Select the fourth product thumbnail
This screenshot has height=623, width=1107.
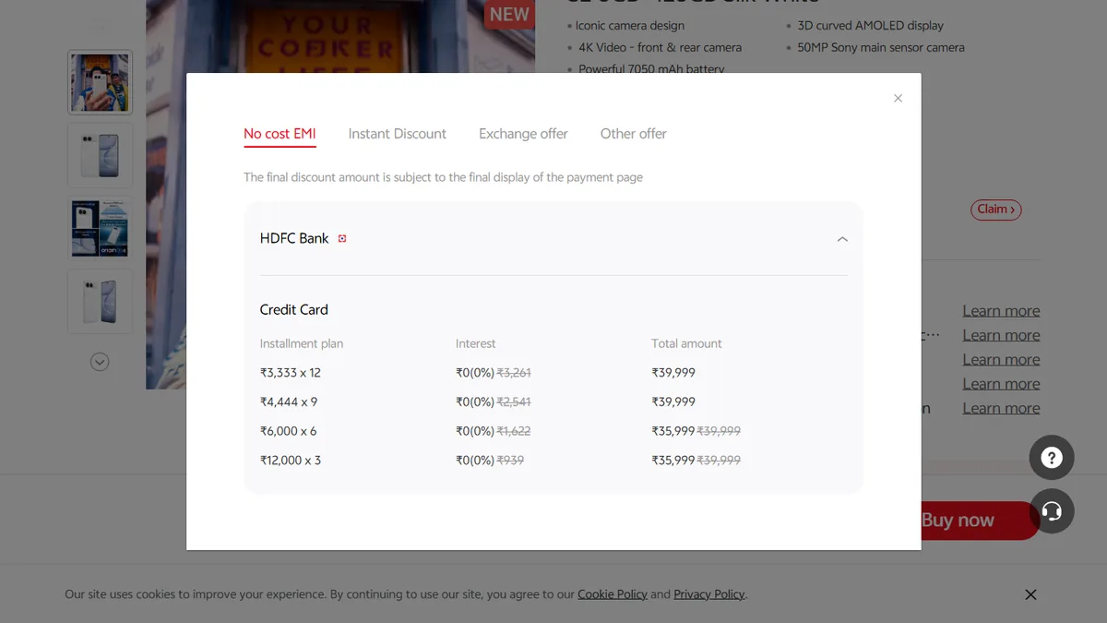tap(100, 302)
